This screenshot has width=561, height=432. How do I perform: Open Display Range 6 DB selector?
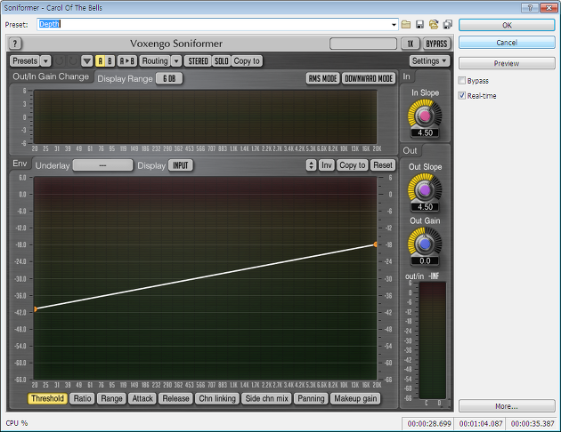point(169,78)
